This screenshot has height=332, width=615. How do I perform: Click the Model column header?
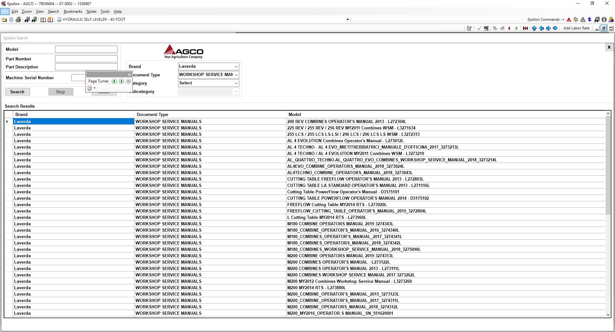coord(446,114)
